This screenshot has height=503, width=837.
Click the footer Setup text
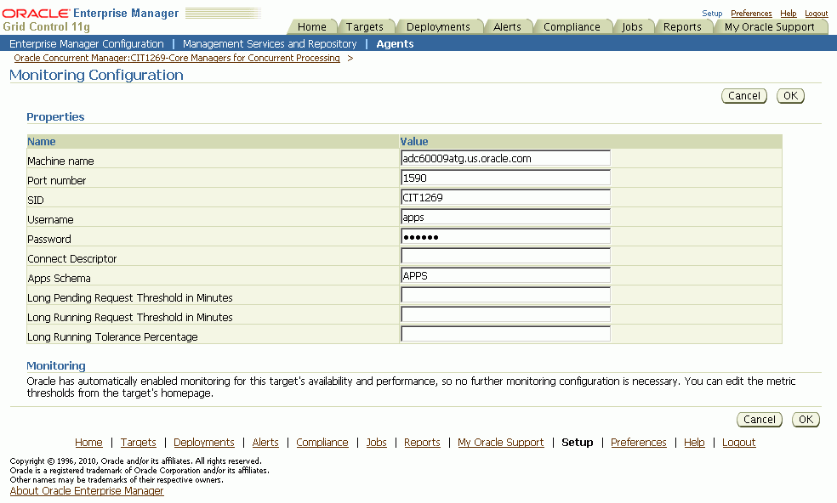577,442
